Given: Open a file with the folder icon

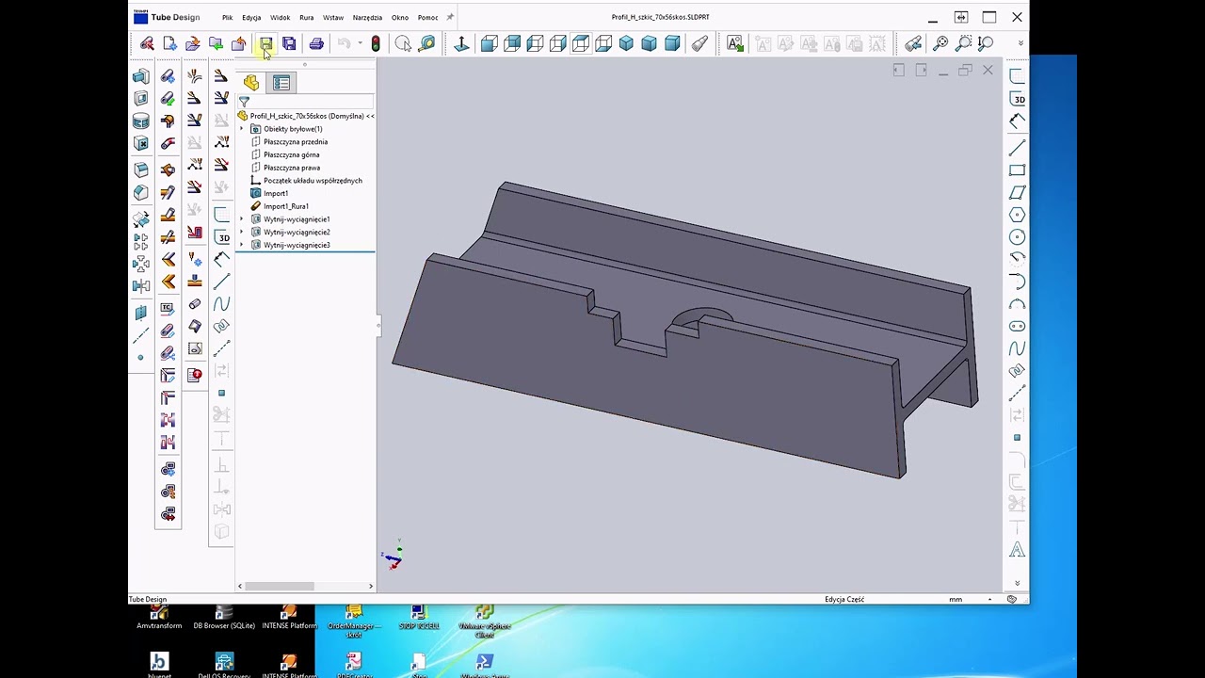Looking at the screenshot, I should (193, 43).
